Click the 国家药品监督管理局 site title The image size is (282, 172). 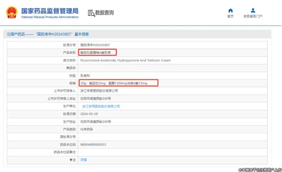point(50,11)
